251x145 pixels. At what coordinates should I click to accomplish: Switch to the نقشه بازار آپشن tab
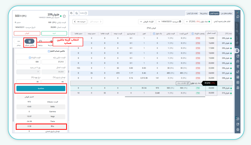point(193,13)
